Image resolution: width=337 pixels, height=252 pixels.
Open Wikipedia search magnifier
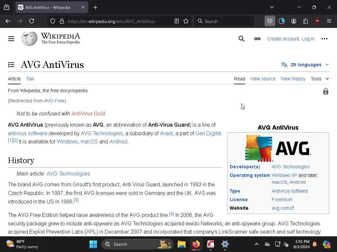click(x=241, y=39)
